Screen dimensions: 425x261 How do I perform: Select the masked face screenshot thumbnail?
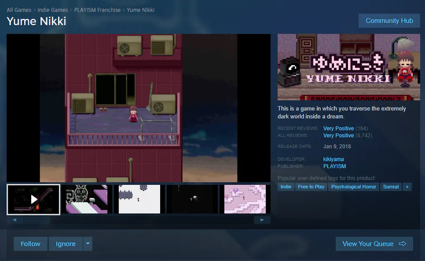[x=86, y=199]
